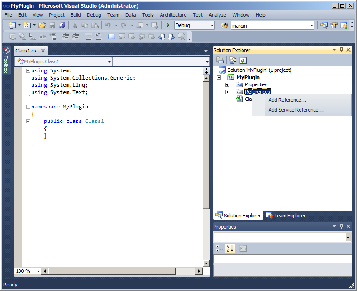Screen dimensions: 357x291
Task: Collapse the namespace MyPlugin code block
Action: point(28,107)
